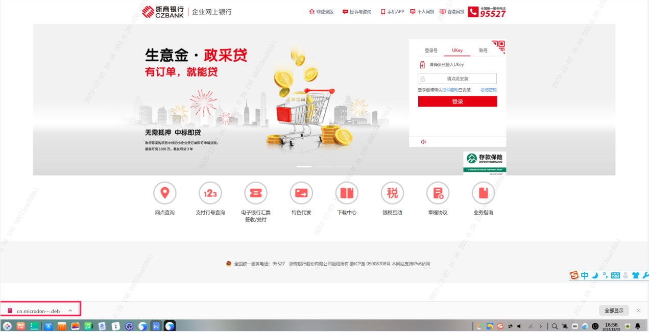Close the downloads bar
Viewport: 649px width, 332px height.
coord(638,311)
